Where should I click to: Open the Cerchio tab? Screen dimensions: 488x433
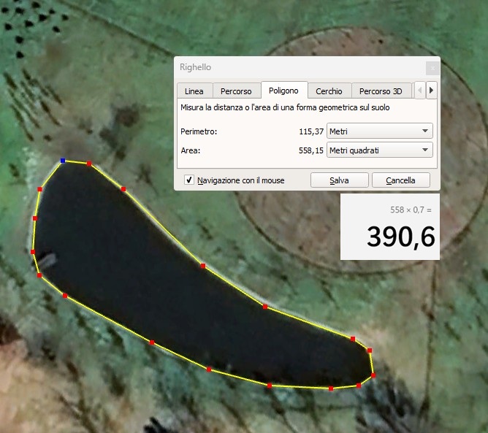point(329,91)
